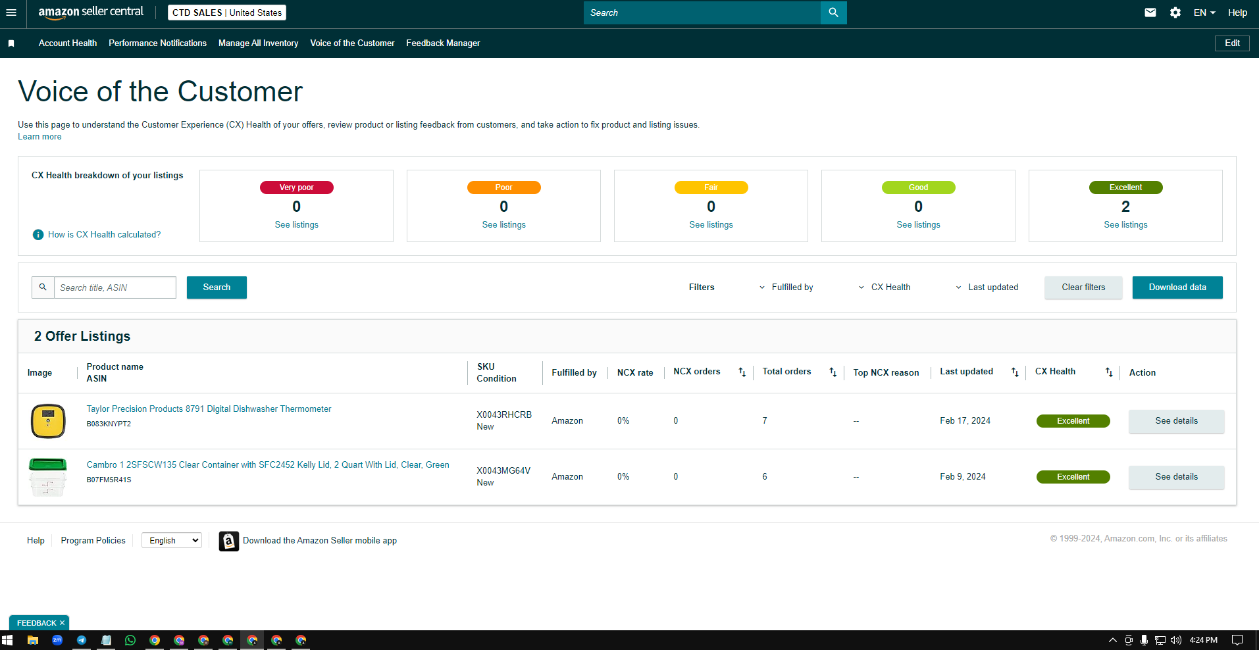Click the yellow thermometer product thumbnail
The height and width of the screenshot is (650, 1259).
pyautogui.click(x=48, y=421)
